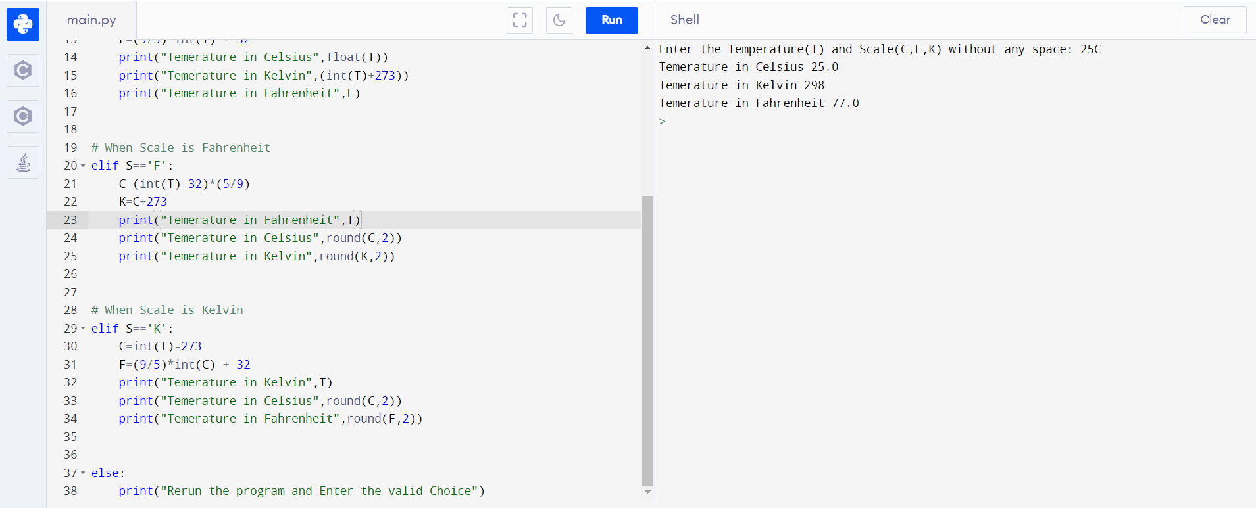Collapse the elif S=='K' block on line 29
1256x508 pixels.
pyautogui.click(x=83, y=328)
